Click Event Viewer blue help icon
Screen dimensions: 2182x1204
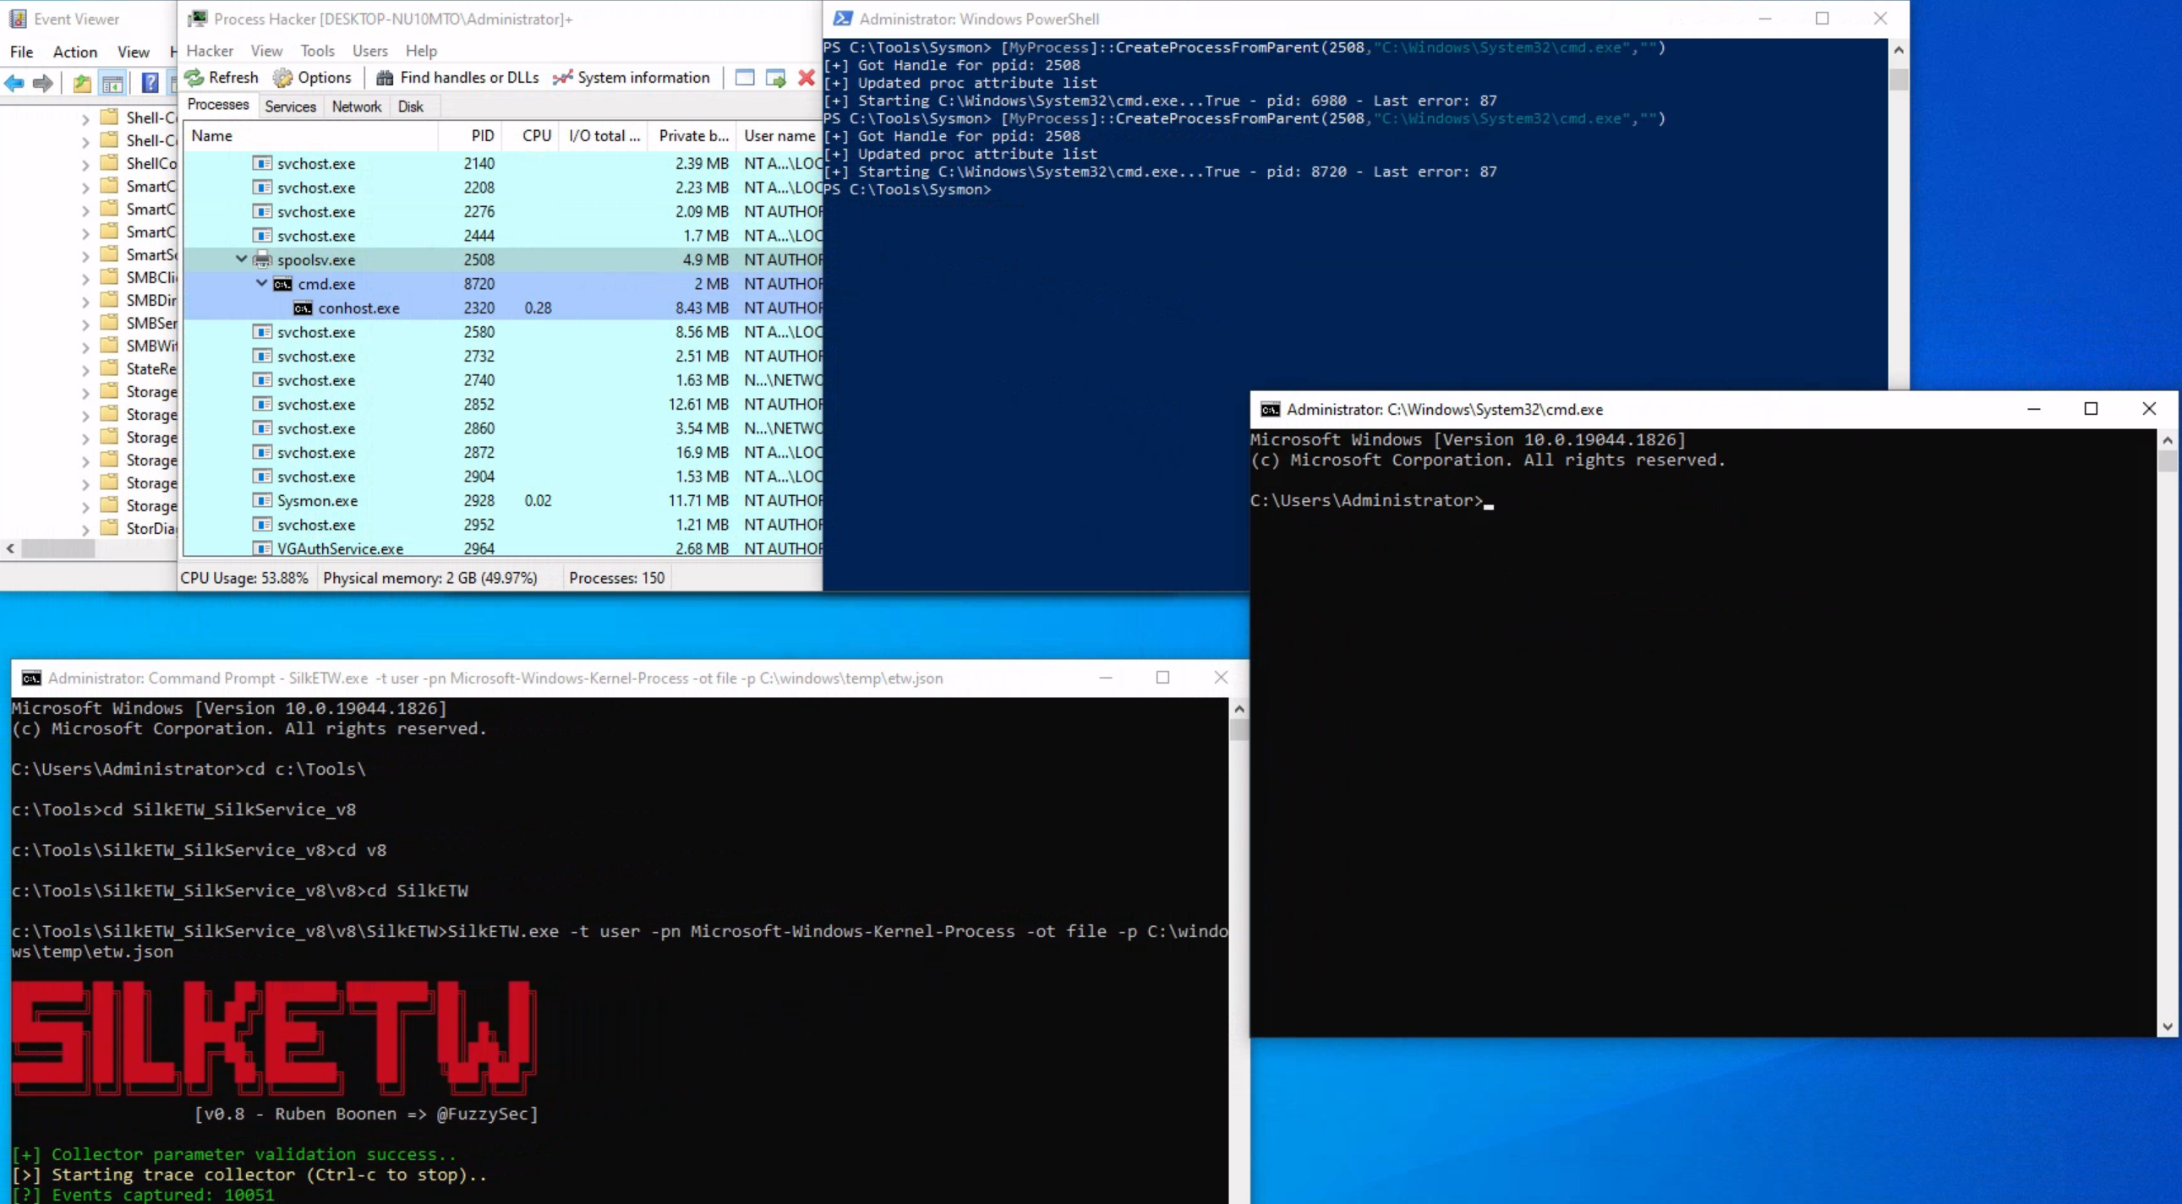(x=150, y=83)
